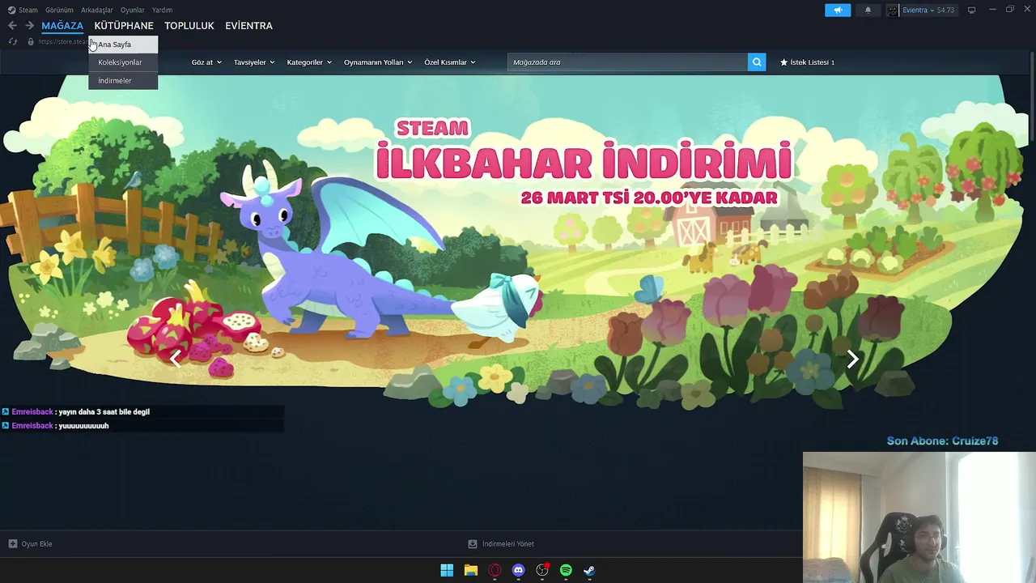Click the downloads icon beside İndirmeleri Yönet

coord(473,543)
